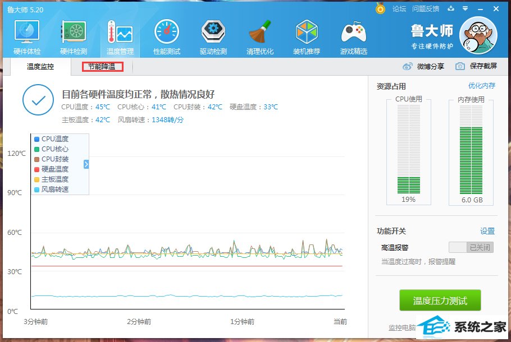Image resolution: width=511 pixels, height=342 pixels.
Task: Collapse chart legend with blue arrow
Action: [x=86, y=164]
